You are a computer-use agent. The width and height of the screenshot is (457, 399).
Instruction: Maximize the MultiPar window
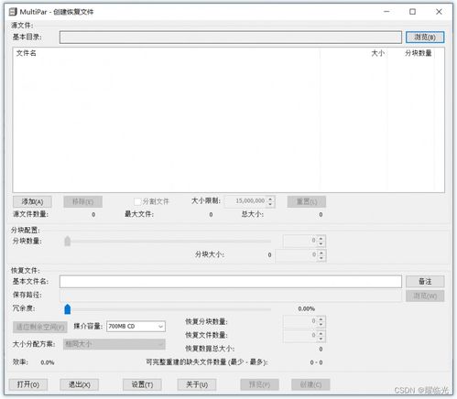[x=412, y=12]
